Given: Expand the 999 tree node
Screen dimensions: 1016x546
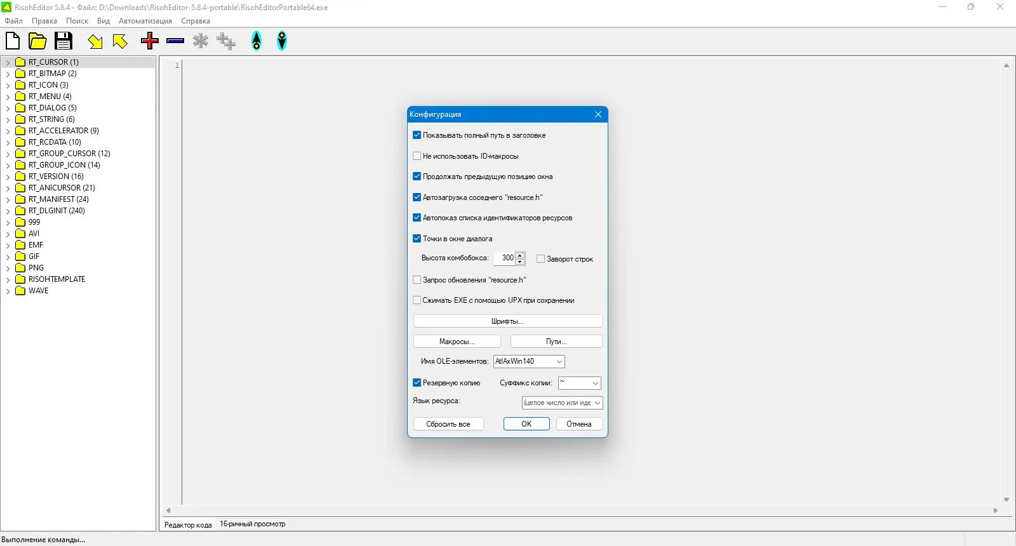Looking at the screenshot, I should coord(8,222).
